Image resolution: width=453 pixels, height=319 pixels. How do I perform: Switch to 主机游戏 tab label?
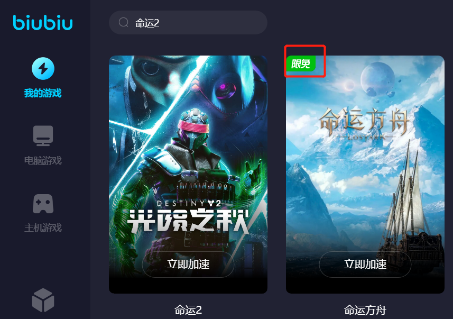pyautogui.click(x=43, y=228)
